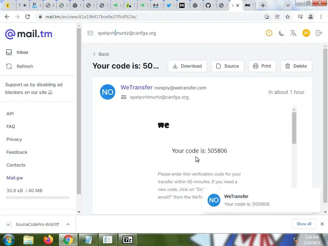The image size is (328, 246).
Task: Click the sidebar scrollbar down arrow
Action: (79, 212)
